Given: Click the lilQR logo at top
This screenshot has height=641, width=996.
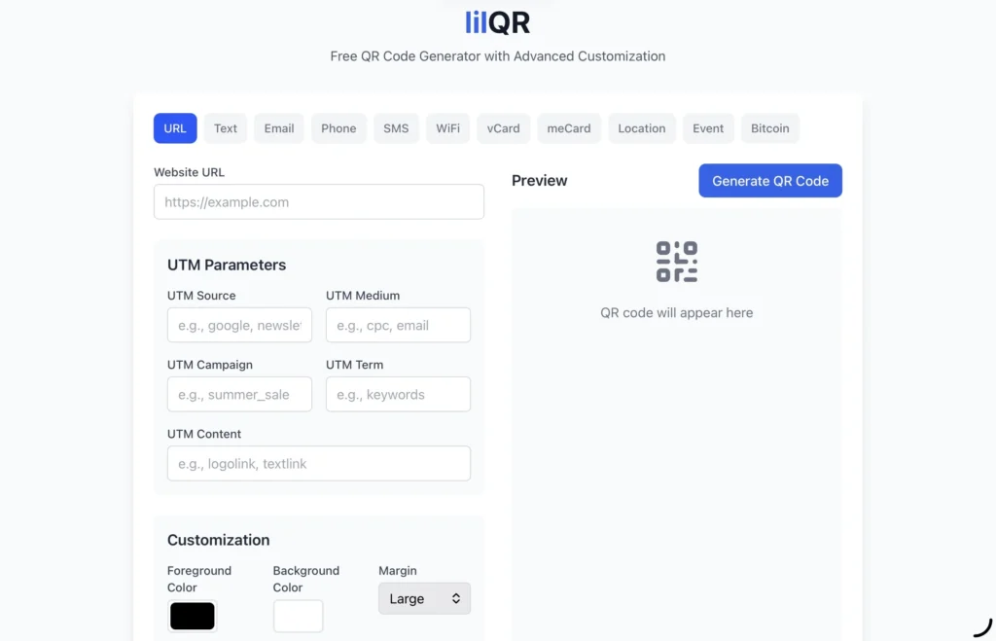Looking at the screenshot, I should pos(497,21).
